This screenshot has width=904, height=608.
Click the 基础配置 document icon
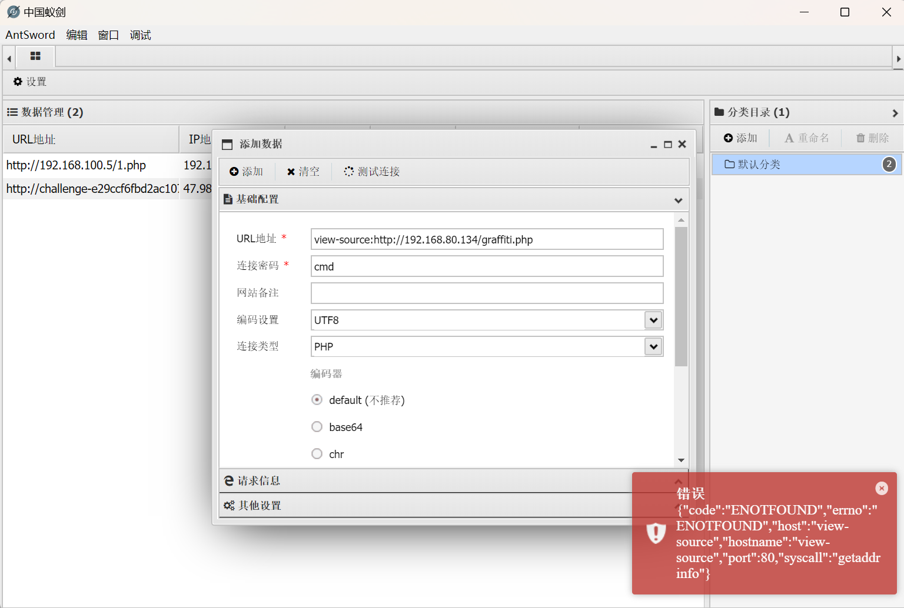point(228,199)
